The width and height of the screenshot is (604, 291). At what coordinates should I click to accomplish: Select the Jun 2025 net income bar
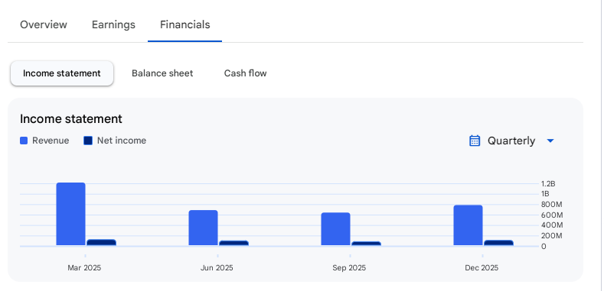point(233,243)
